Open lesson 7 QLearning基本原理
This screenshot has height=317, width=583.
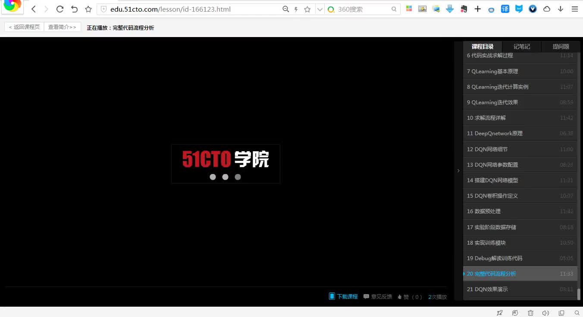click(520, 71)
